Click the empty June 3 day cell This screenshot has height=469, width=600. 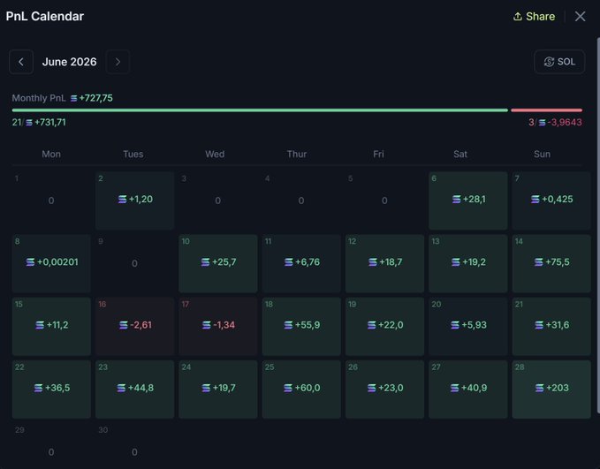[x=218, y=200]
